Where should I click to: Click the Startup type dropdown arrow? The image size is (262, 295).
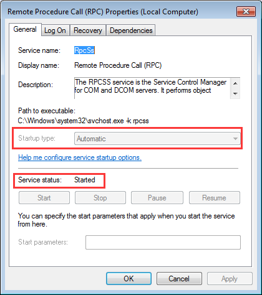235,139
